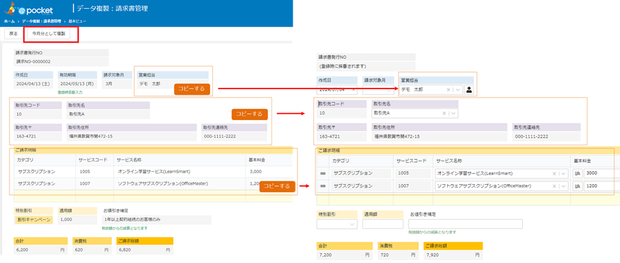Screen dimensions: 620x263
Task: Click the empty 適用額 input field
Action: [x=382, y=224]
